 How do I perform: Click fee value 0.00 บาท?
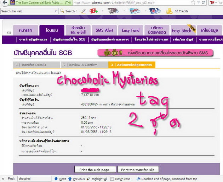click(x=87, y=123)
